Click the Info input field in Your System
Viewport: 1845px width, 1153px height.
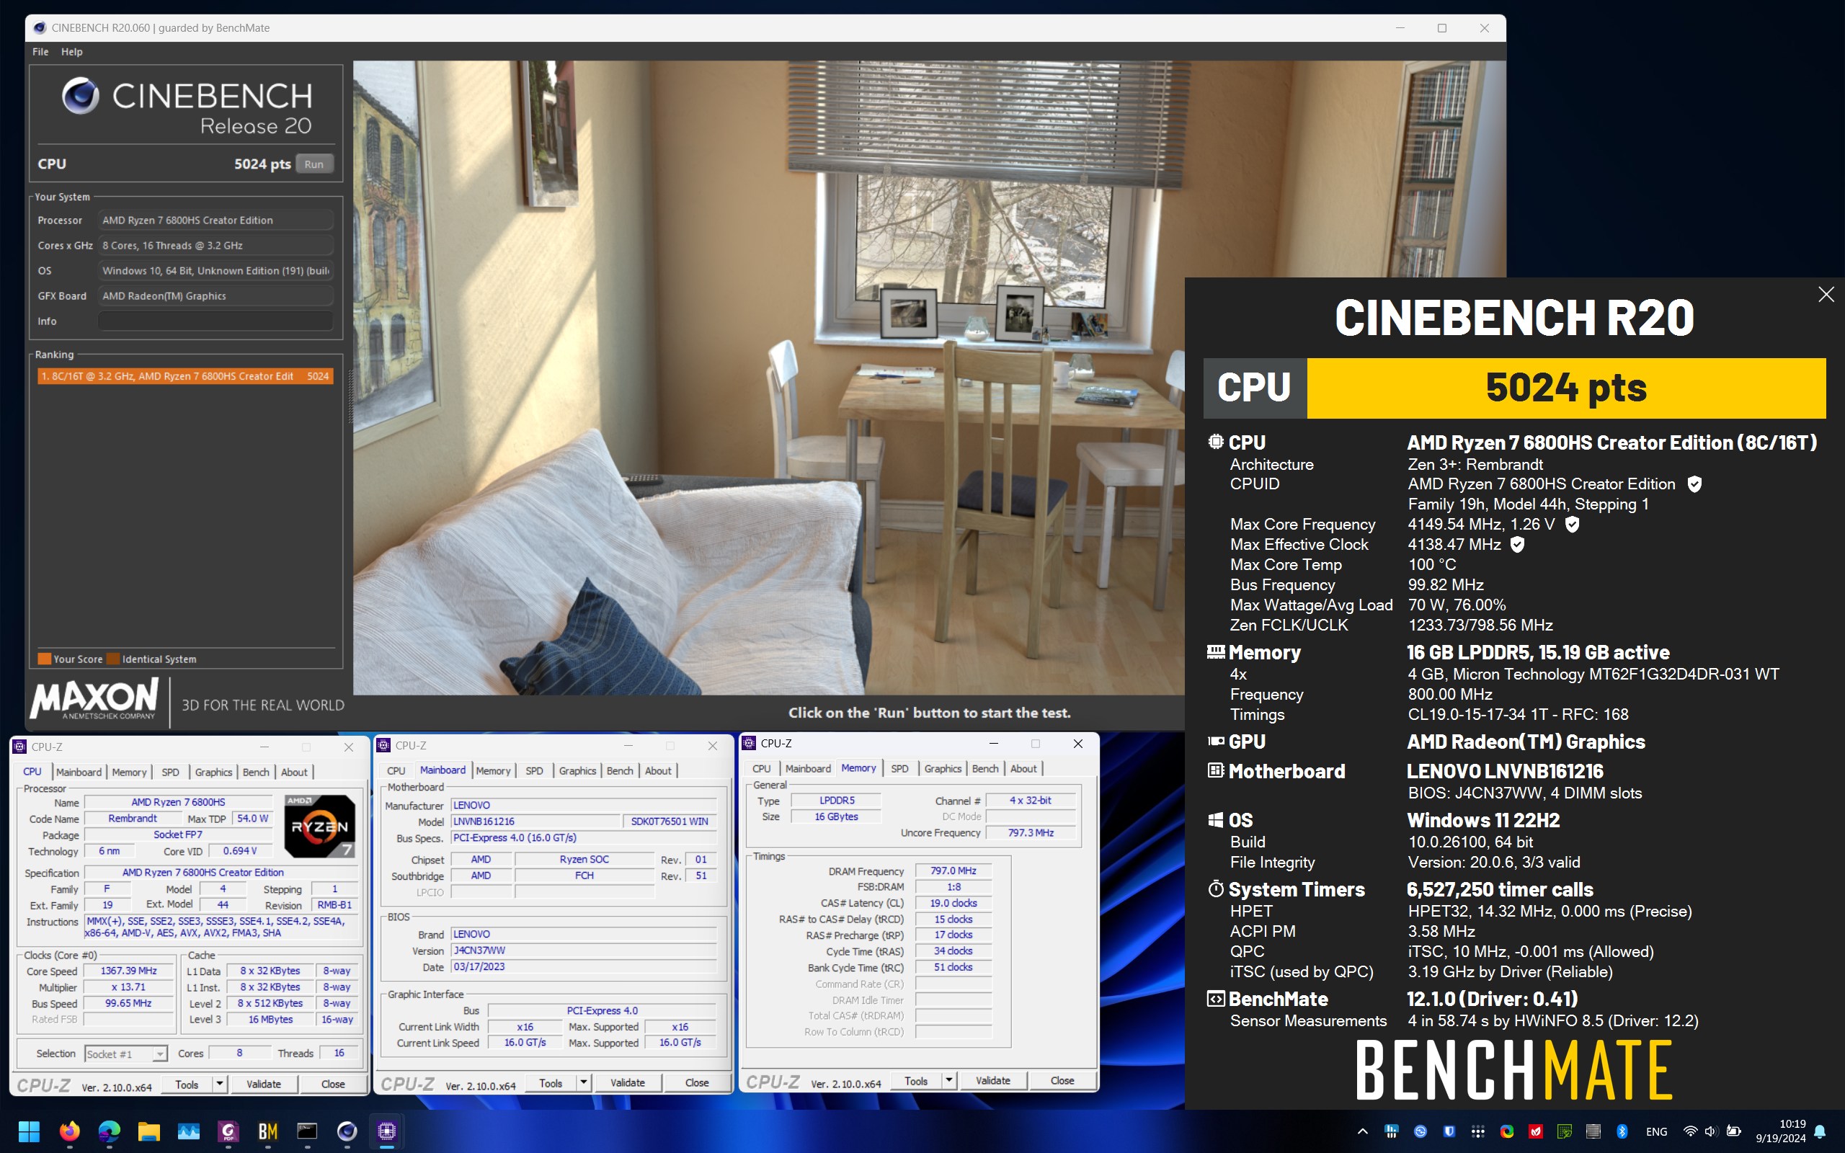(x=215, y=321)
